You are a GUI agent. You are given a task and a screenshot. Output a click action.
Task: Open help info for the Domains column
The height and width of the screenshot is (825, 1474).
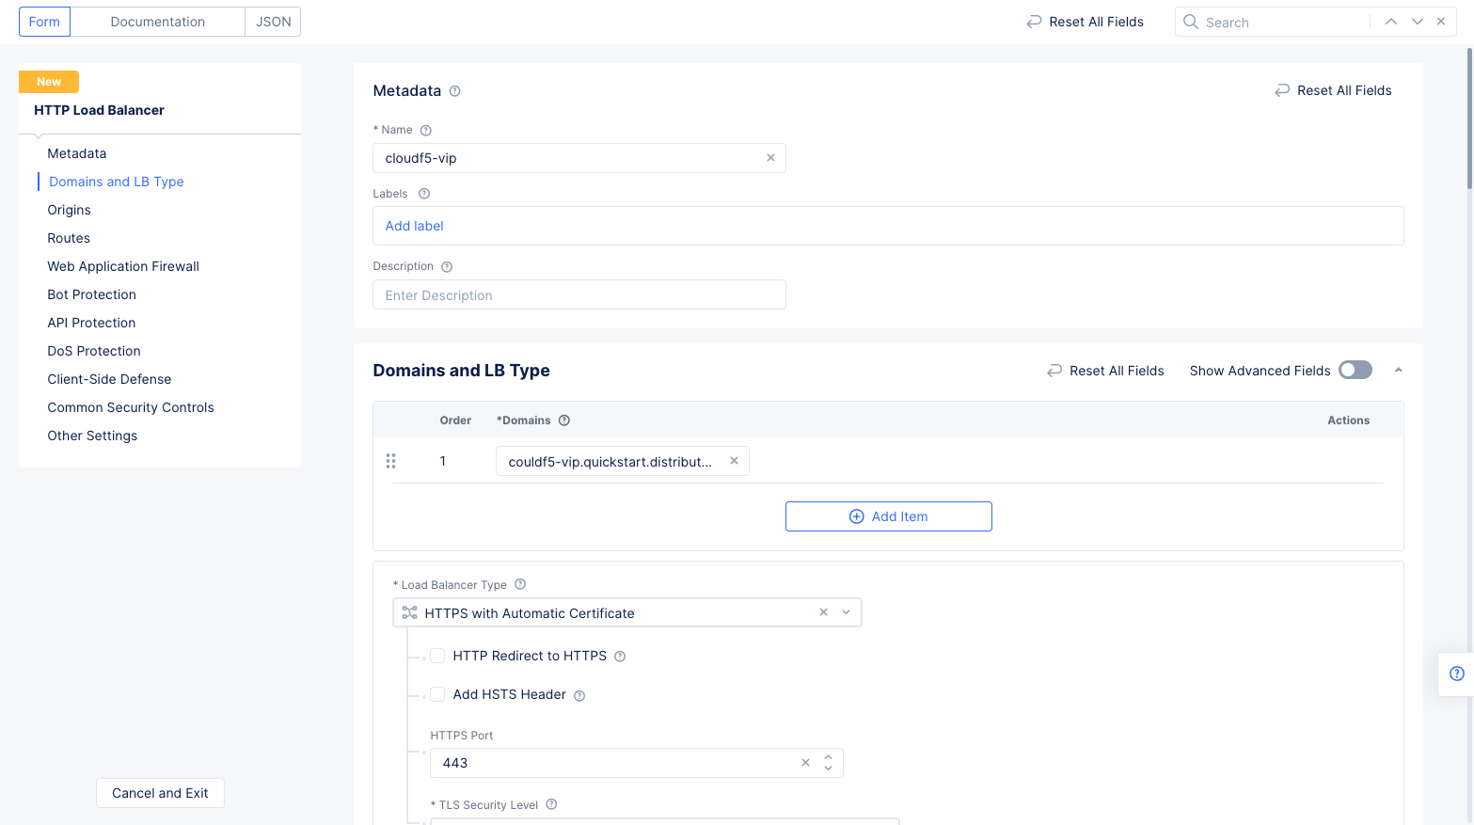pyautogui.click(x=563, y=420)
